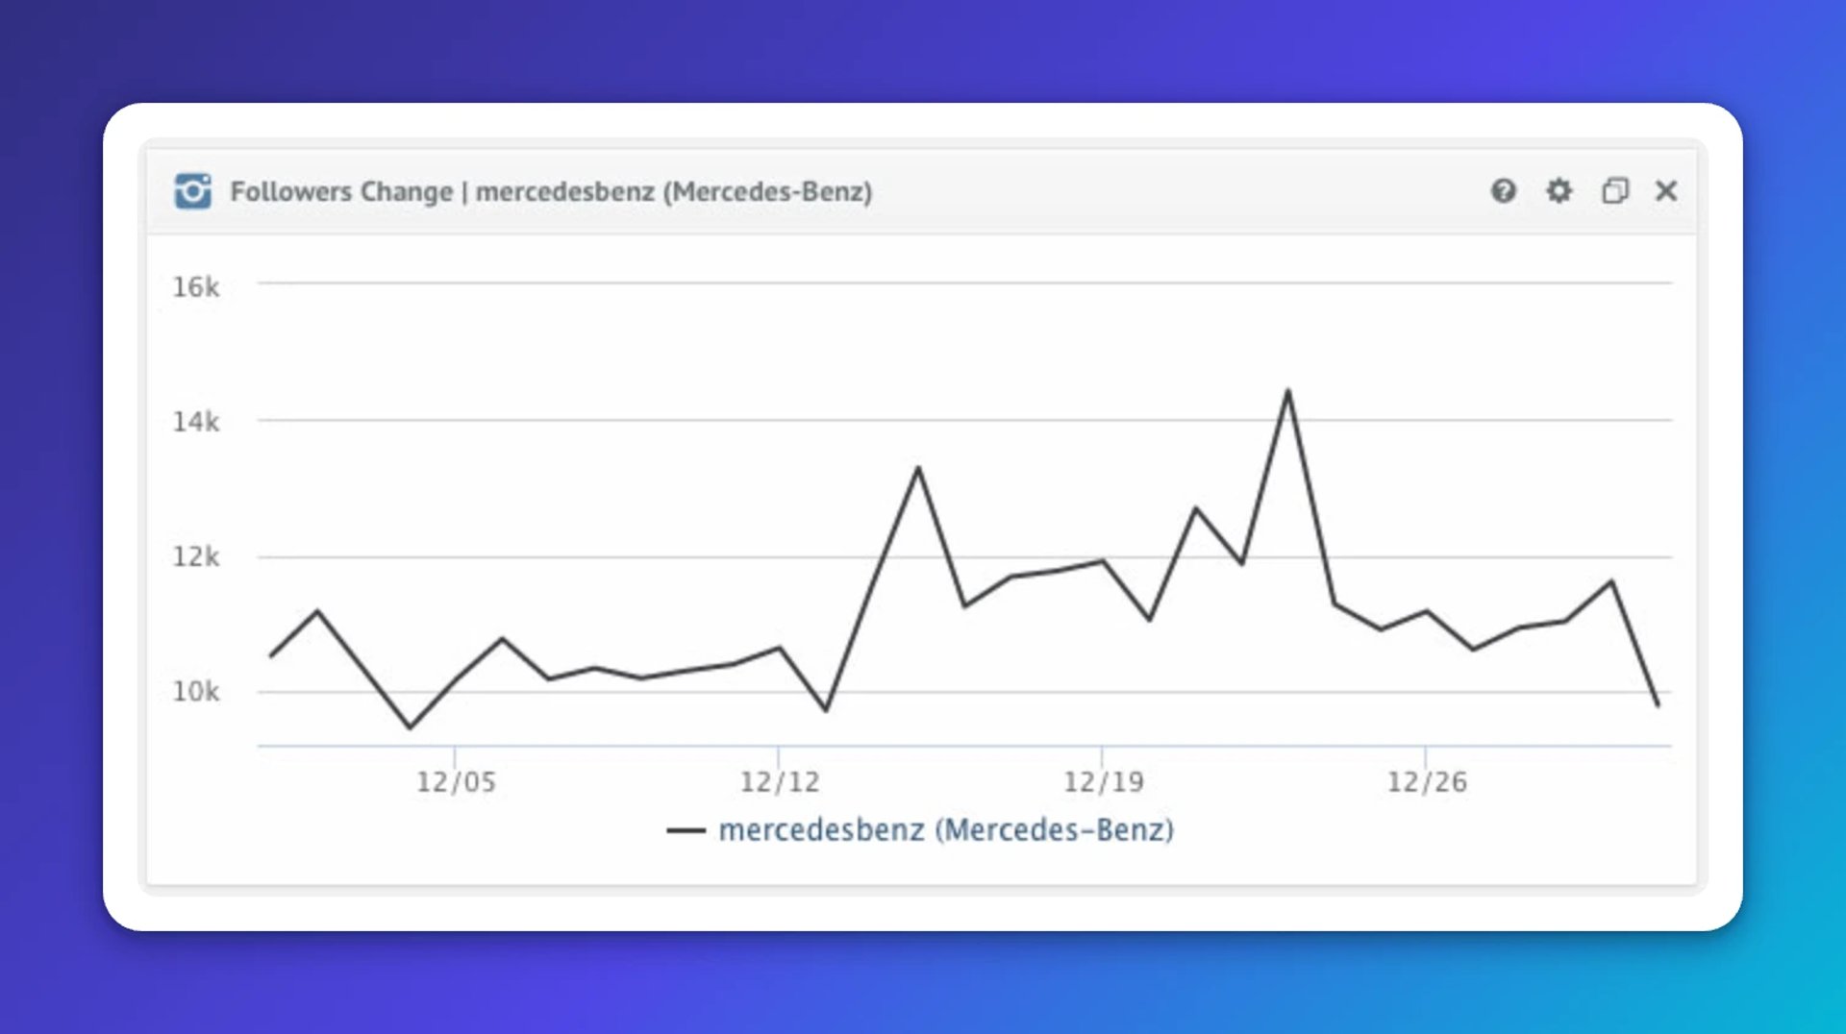Viewport: 1846px width, 1034px height.
Task: Open widget settings gear icon
Action: (1559, 191)
